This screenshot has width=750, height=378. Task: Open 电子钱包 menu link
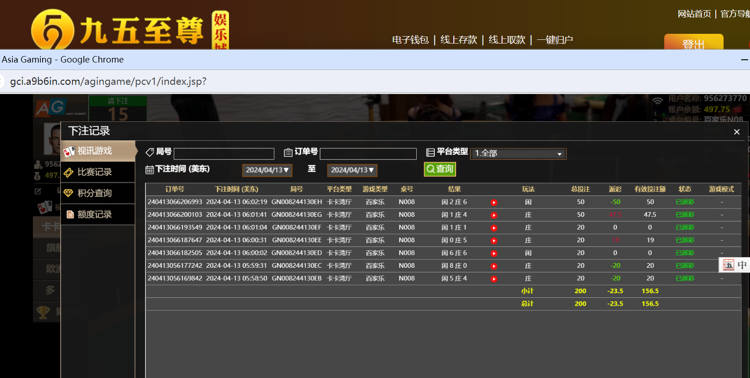tap(410, 40)
